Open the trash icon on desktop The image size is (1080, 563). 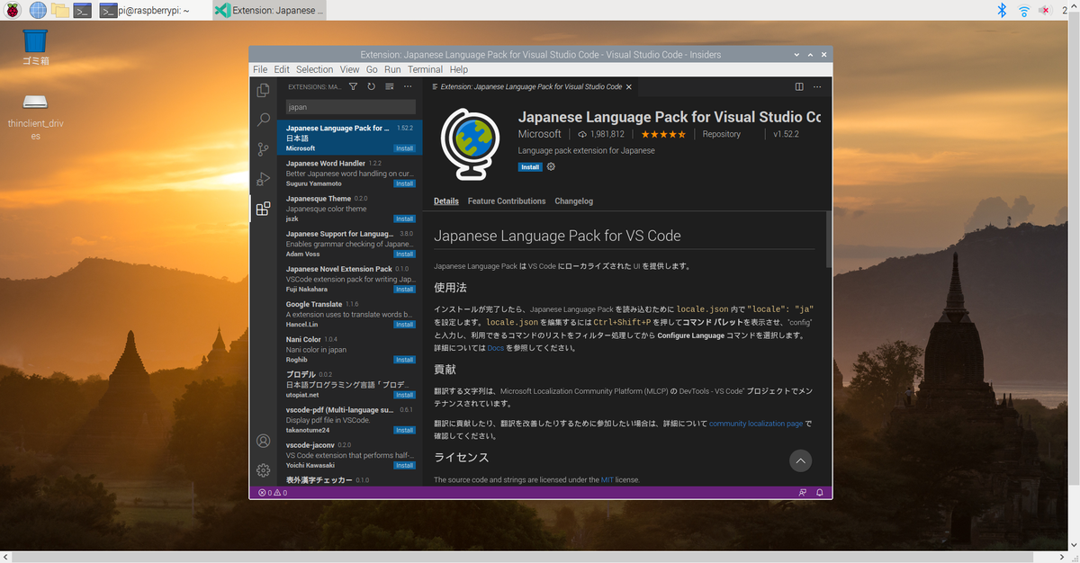tap(35, 47)
